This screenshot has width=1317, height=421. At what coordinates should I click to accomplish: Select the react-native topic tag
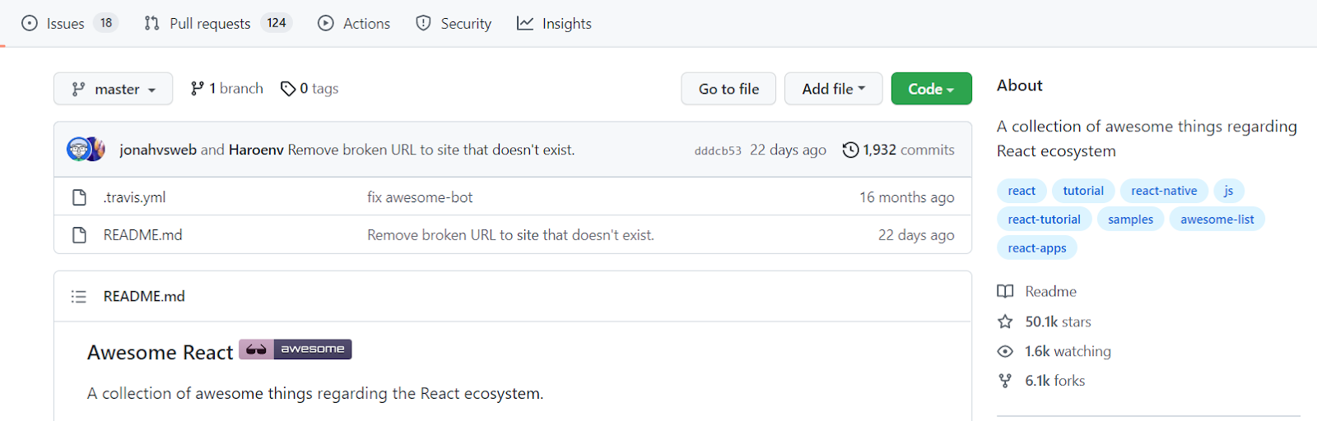tap(1164, 191)
